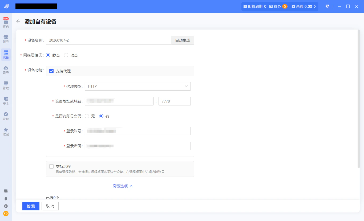Open the 管理 management section
Image resolution: width=364 pixels, height=221 pixels.
click(x=6, y=86)
